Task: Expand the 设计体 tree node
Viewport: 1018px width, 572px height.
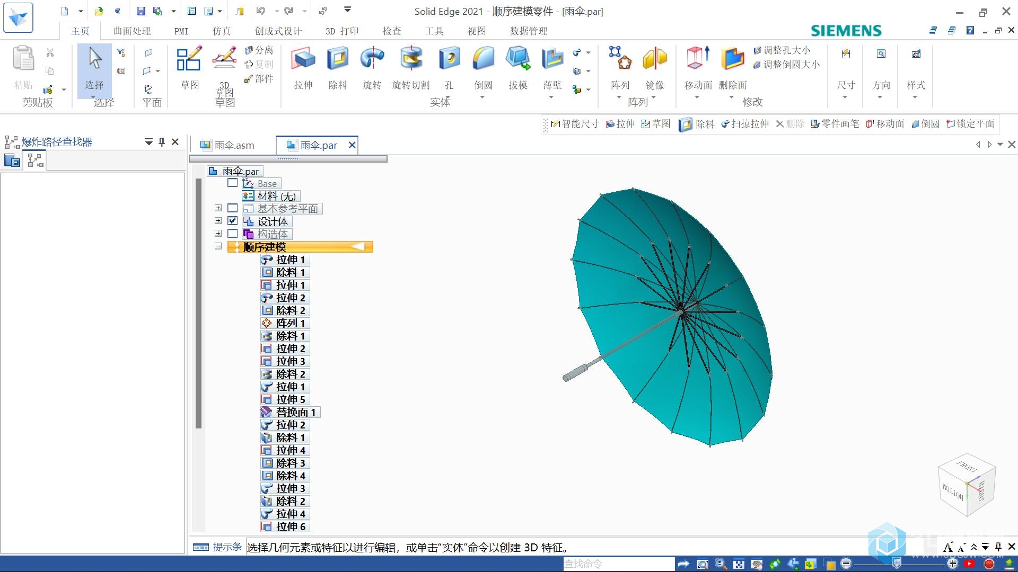Action: 218,221
